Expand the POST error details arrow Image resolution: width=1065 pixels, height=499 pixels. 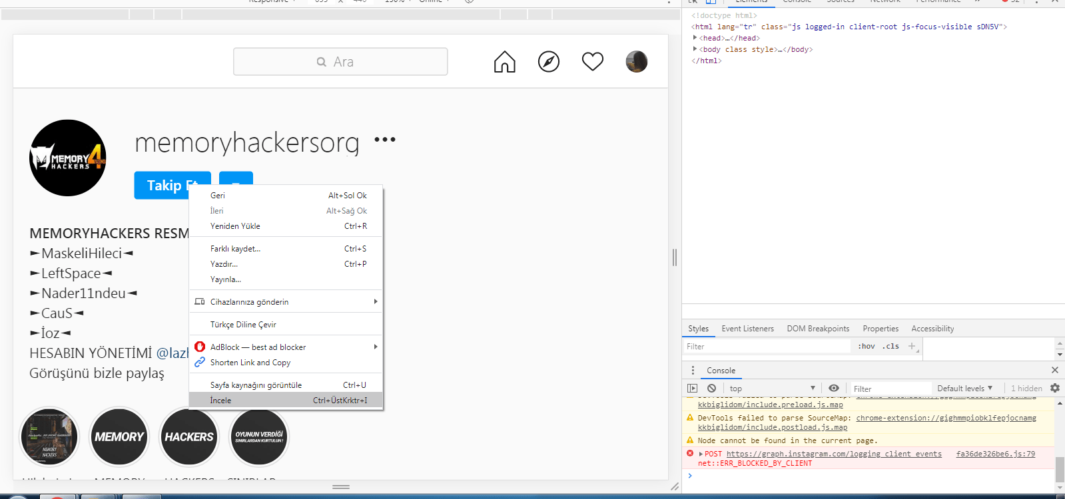701,454
